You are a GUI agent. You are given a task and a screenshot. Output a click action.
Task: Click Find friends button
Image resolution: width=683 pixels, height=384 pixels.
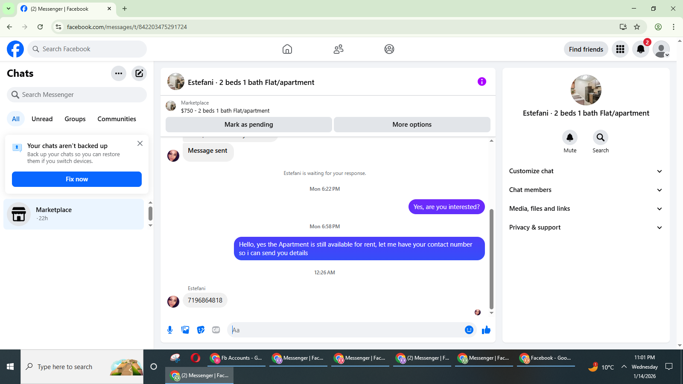(586, 49)
